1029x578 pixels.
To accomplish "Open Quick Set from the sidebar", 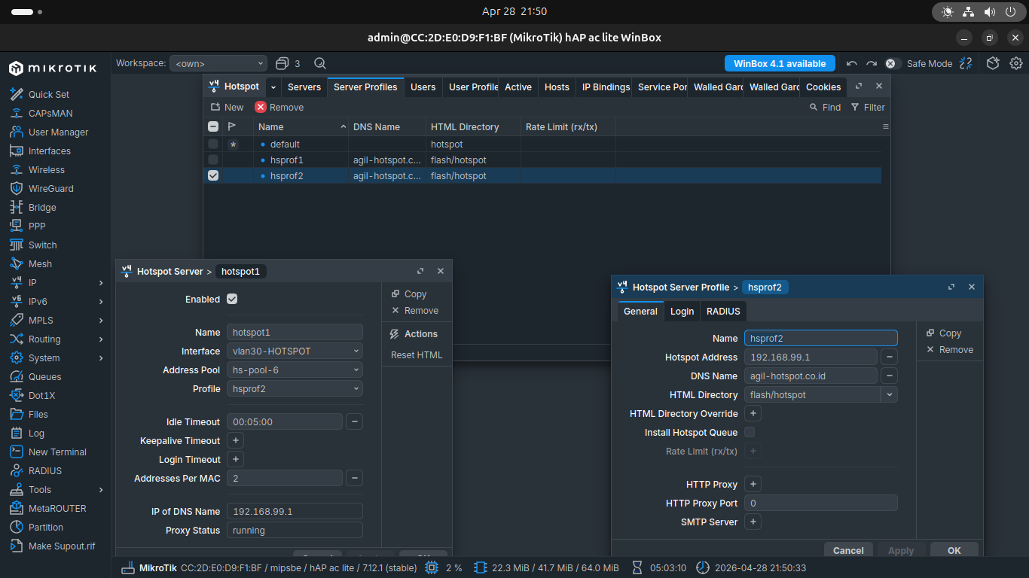I will pos(49,95).
